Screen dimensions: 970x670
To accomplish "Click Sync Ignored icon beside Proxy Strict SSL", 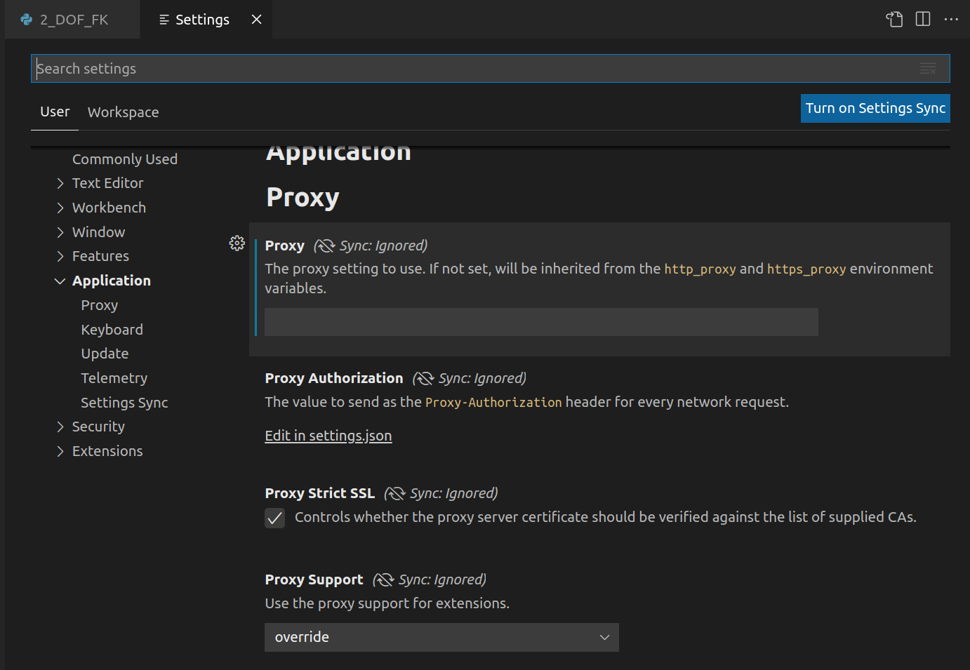I will 395,493.
